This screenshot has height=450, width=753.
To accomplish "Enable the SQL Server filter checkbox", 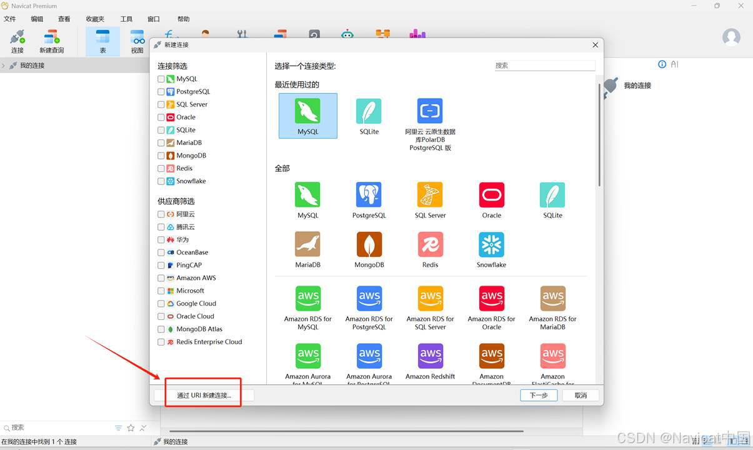I will coord(161,105).
